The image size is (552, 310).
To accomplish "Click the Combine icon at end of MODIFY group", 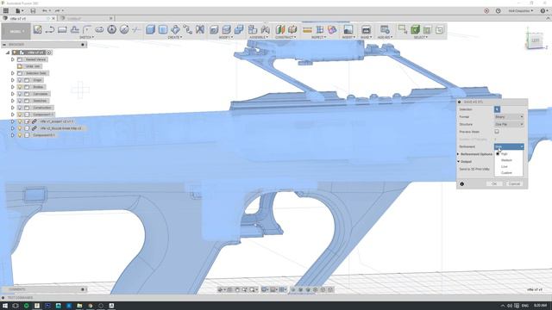I will coord(239,29).
